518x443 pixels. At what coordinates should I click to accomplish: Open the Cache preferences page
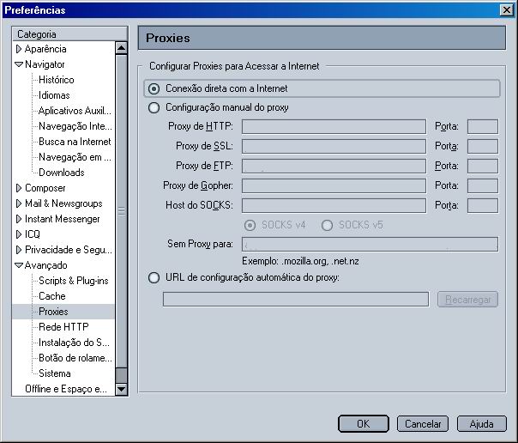click(x=51, y=296)
